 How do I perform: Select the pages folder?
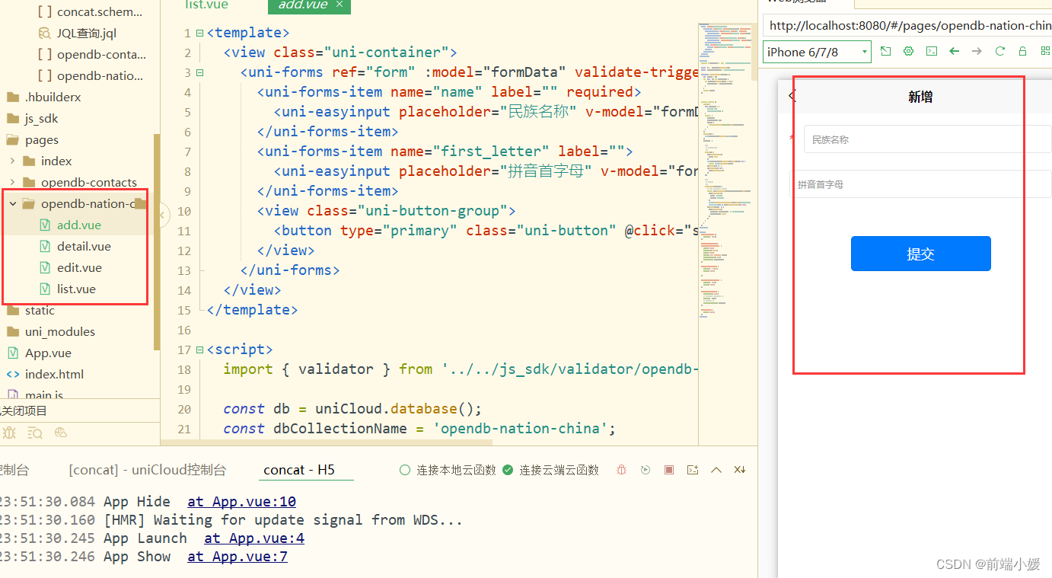(41, 139)
